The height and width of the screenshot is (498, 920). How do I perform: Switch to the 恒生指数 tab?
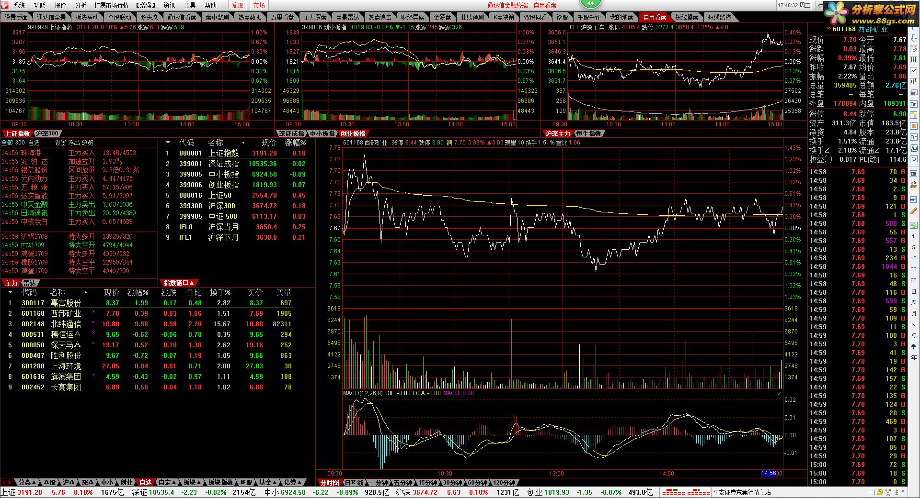588,133
